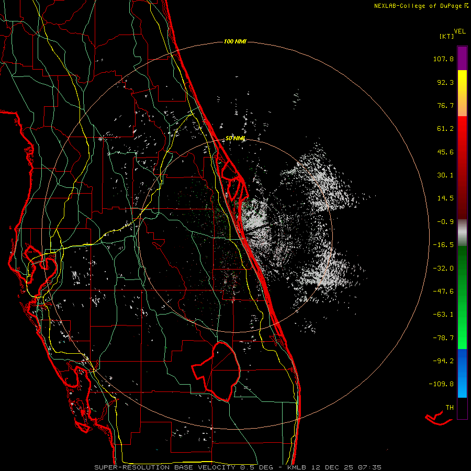Select the 14.5 scale value
471x471 pixels.
click(445, 198)
